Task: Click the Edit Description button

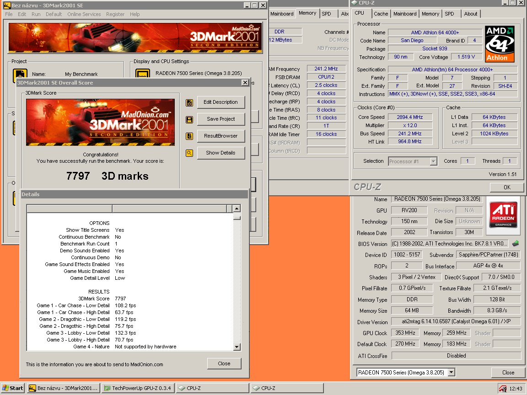Action: pos(220,102)
